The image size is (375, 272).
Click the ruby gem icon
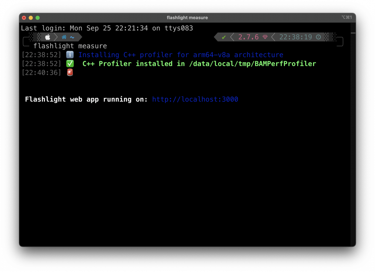(265, 37)
